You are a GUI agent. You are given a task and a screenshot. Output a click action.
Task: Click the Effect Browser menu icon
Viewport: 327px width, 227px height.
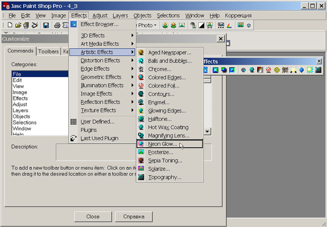point(74,24)
